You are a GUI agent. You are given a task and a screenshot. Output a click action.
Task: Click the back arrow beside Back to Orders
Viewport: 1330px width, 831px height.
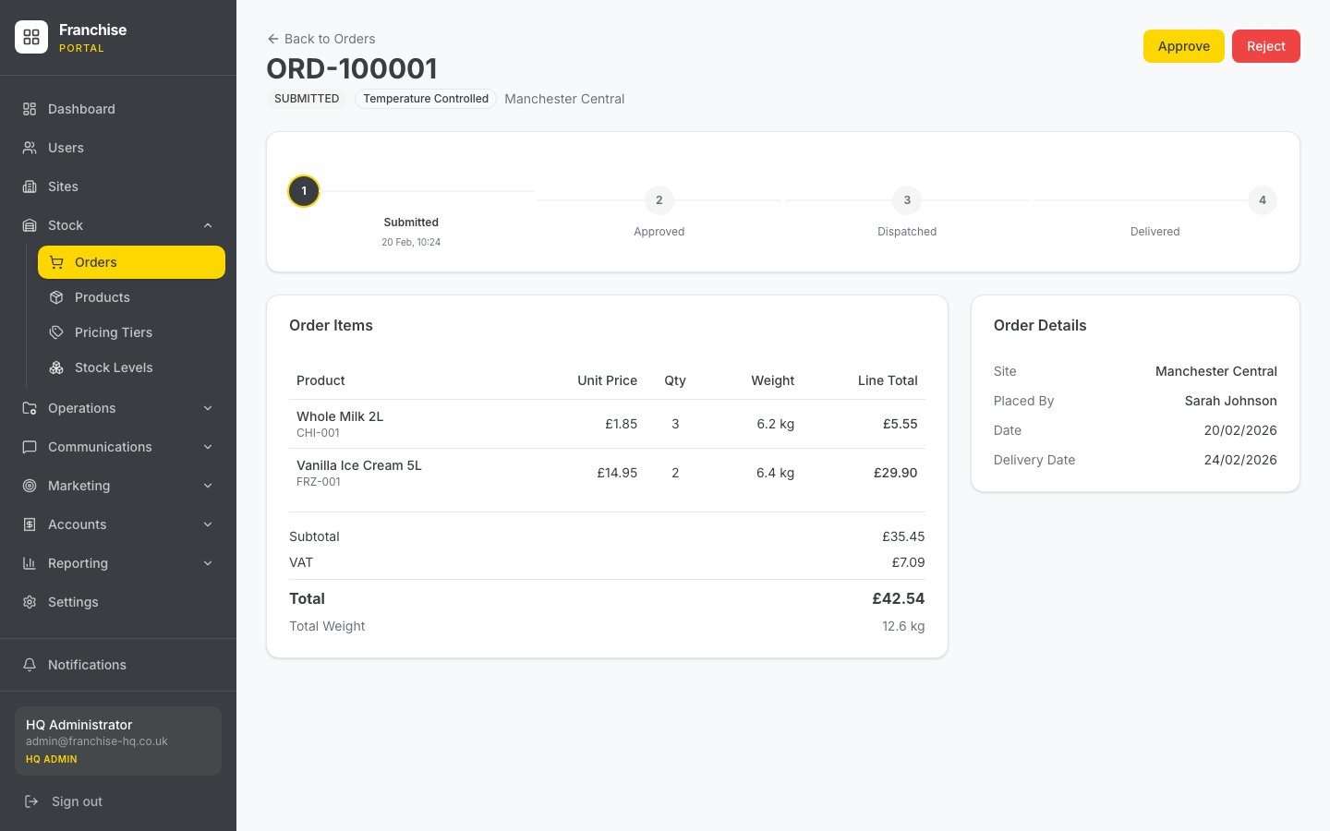click(x=272, y=39)
